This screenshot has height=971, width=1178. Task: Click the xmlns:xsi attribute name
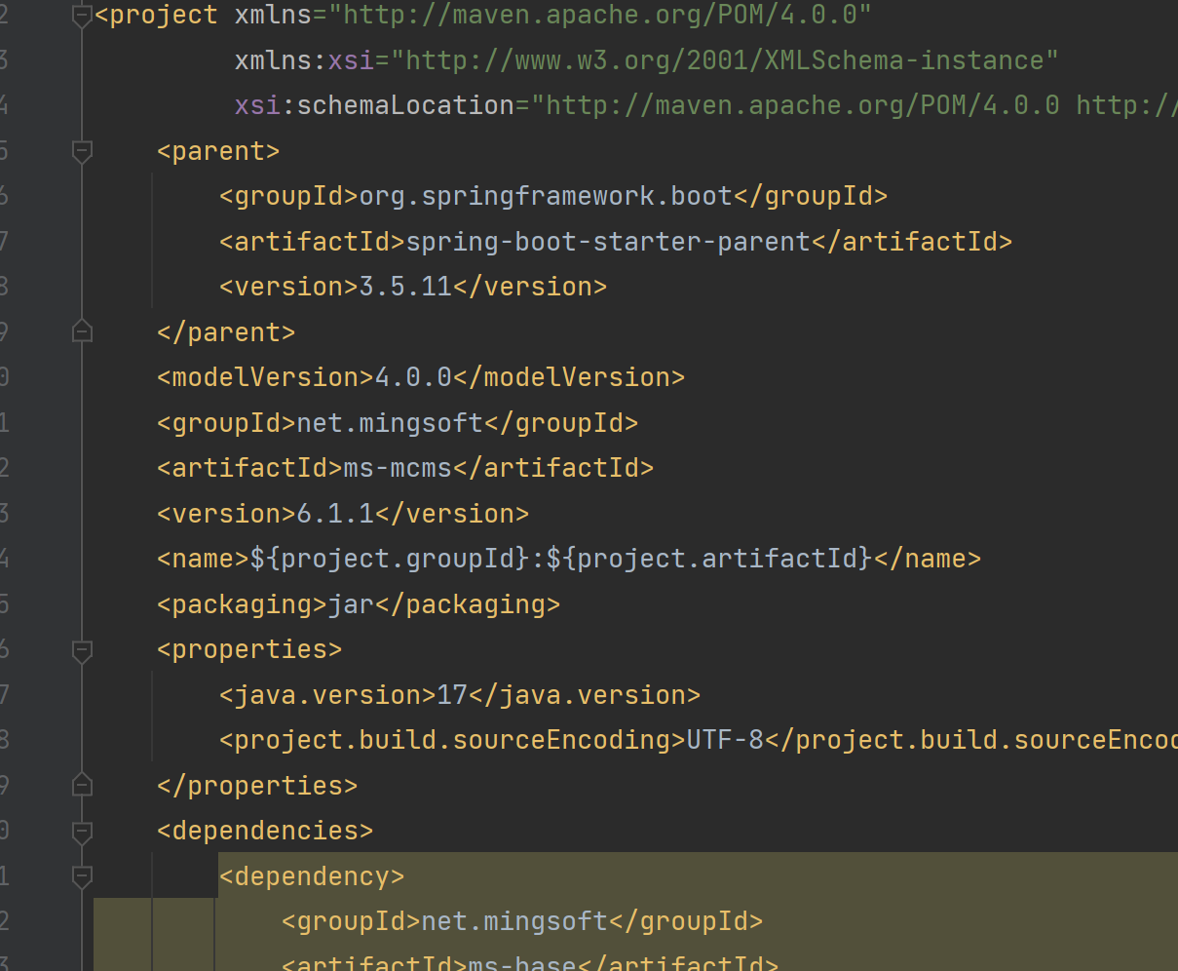[x=305, y=60]
